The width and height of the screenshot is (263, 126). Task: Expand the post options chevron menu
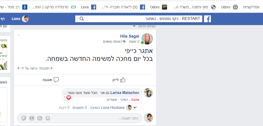pos(19,35)
